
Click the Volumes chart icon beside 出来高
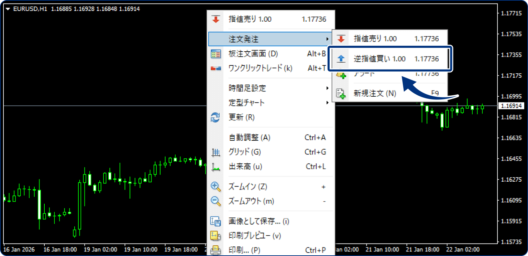pyautogui.click(x=216, y=167)
